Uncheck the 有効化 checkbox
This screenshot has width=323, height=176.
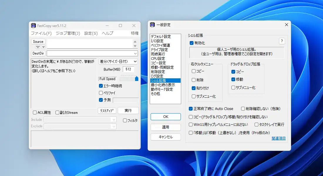[192, 43]
